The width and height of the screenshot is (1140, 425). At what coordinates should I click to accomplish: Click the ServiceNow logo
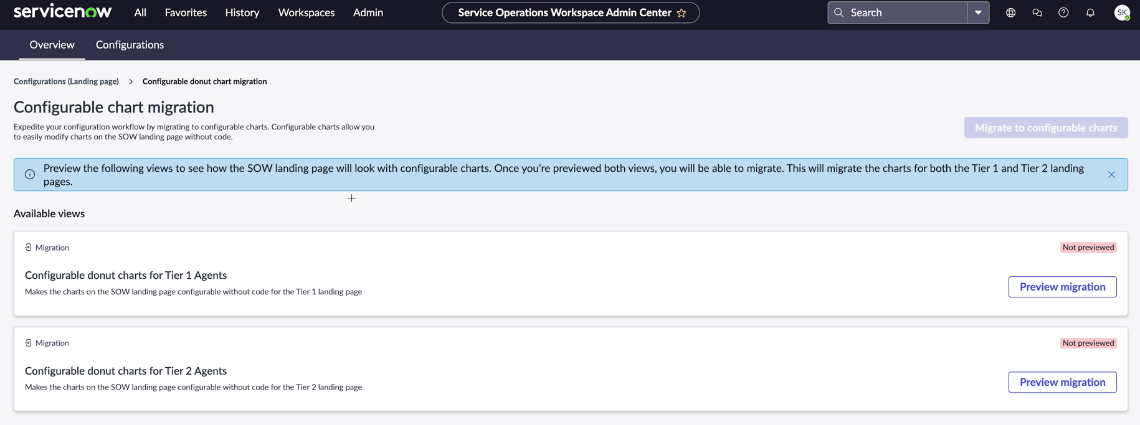[x=62, y=12]
